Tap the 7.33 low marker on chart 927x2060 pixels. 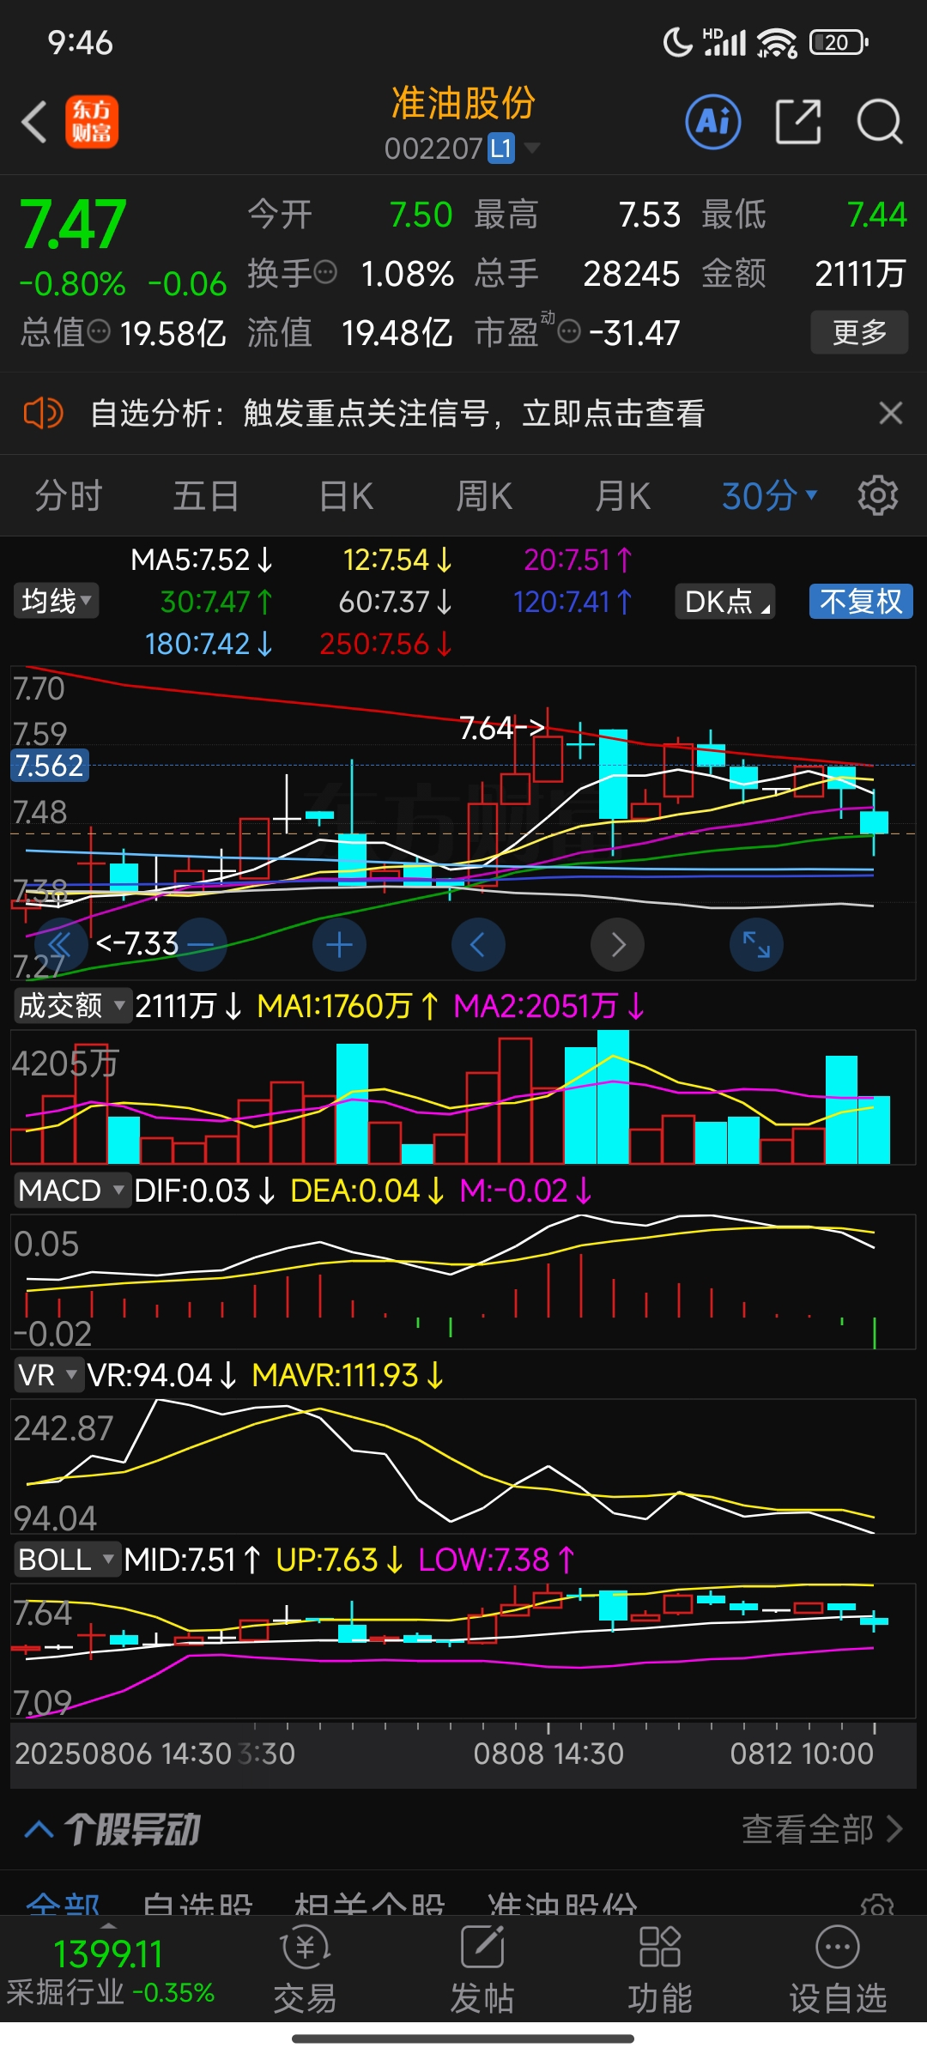137,943
